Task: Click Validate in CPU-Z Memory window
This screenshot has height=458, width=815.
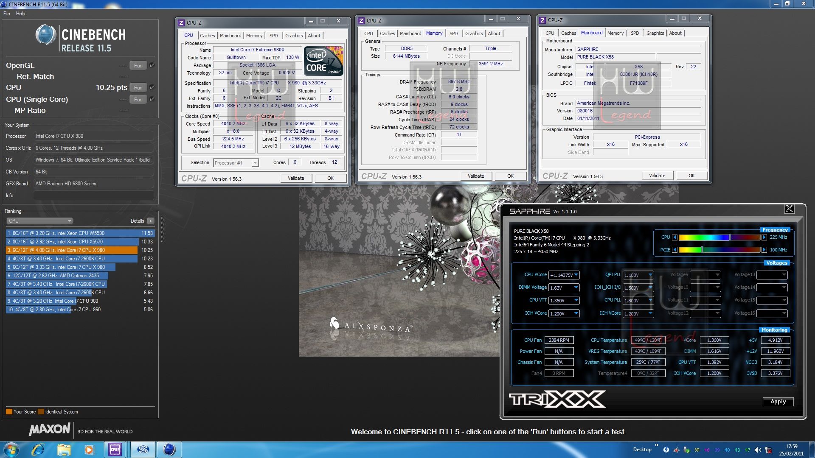Action: [x=476, y=176]
